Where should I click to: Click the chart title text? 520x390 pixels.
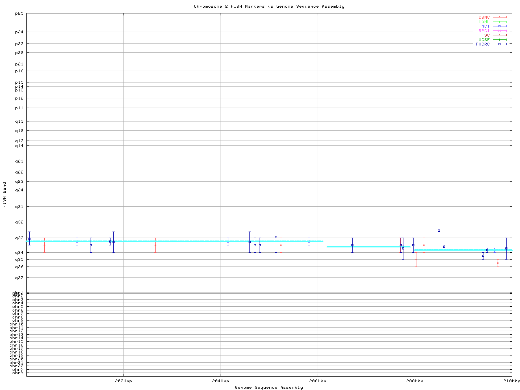tap(269, 6)
